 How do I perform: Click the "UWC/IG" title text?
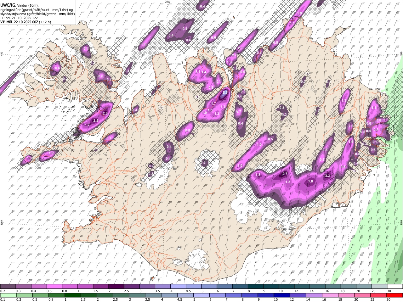click(8, 5)
